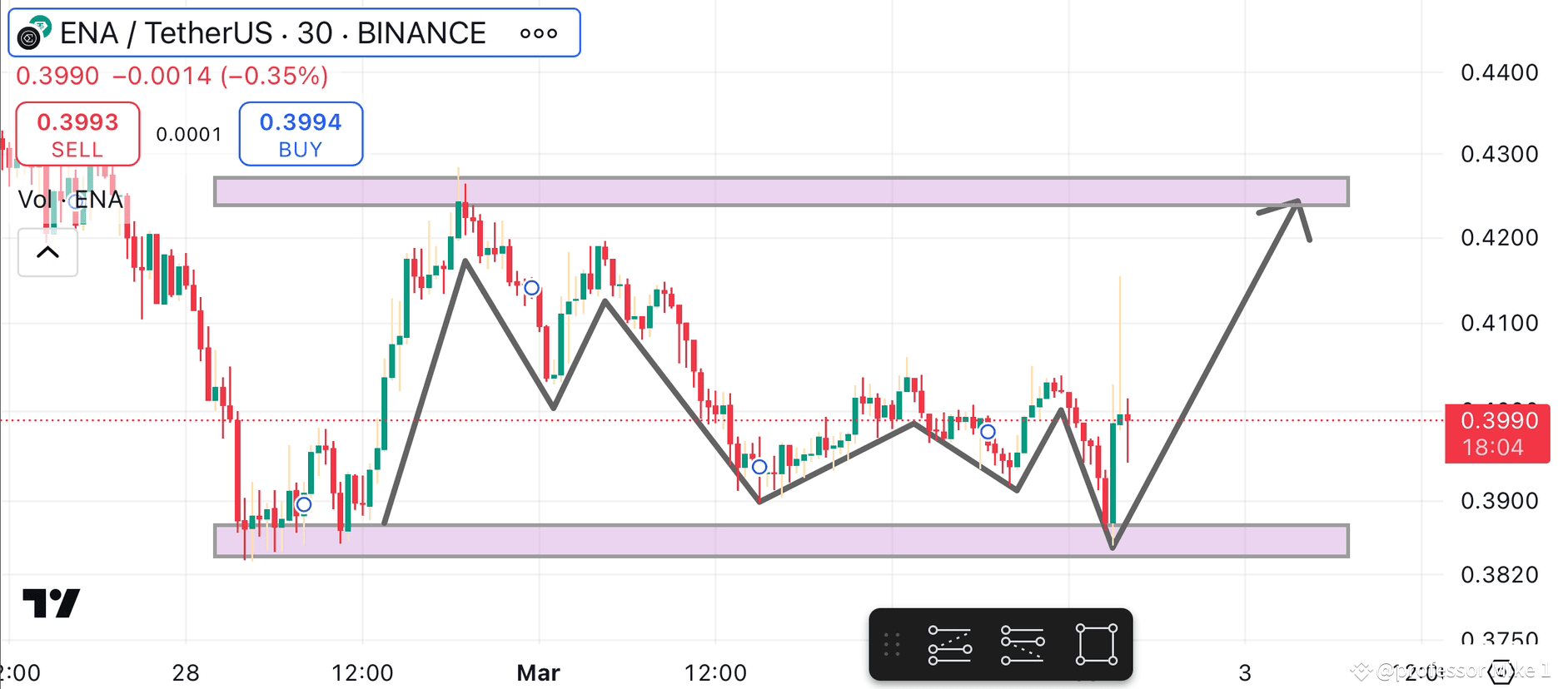Viewport: 1558px width, 689px height.
Task: Click the SELL 0.3993 button
Action: 77,134
